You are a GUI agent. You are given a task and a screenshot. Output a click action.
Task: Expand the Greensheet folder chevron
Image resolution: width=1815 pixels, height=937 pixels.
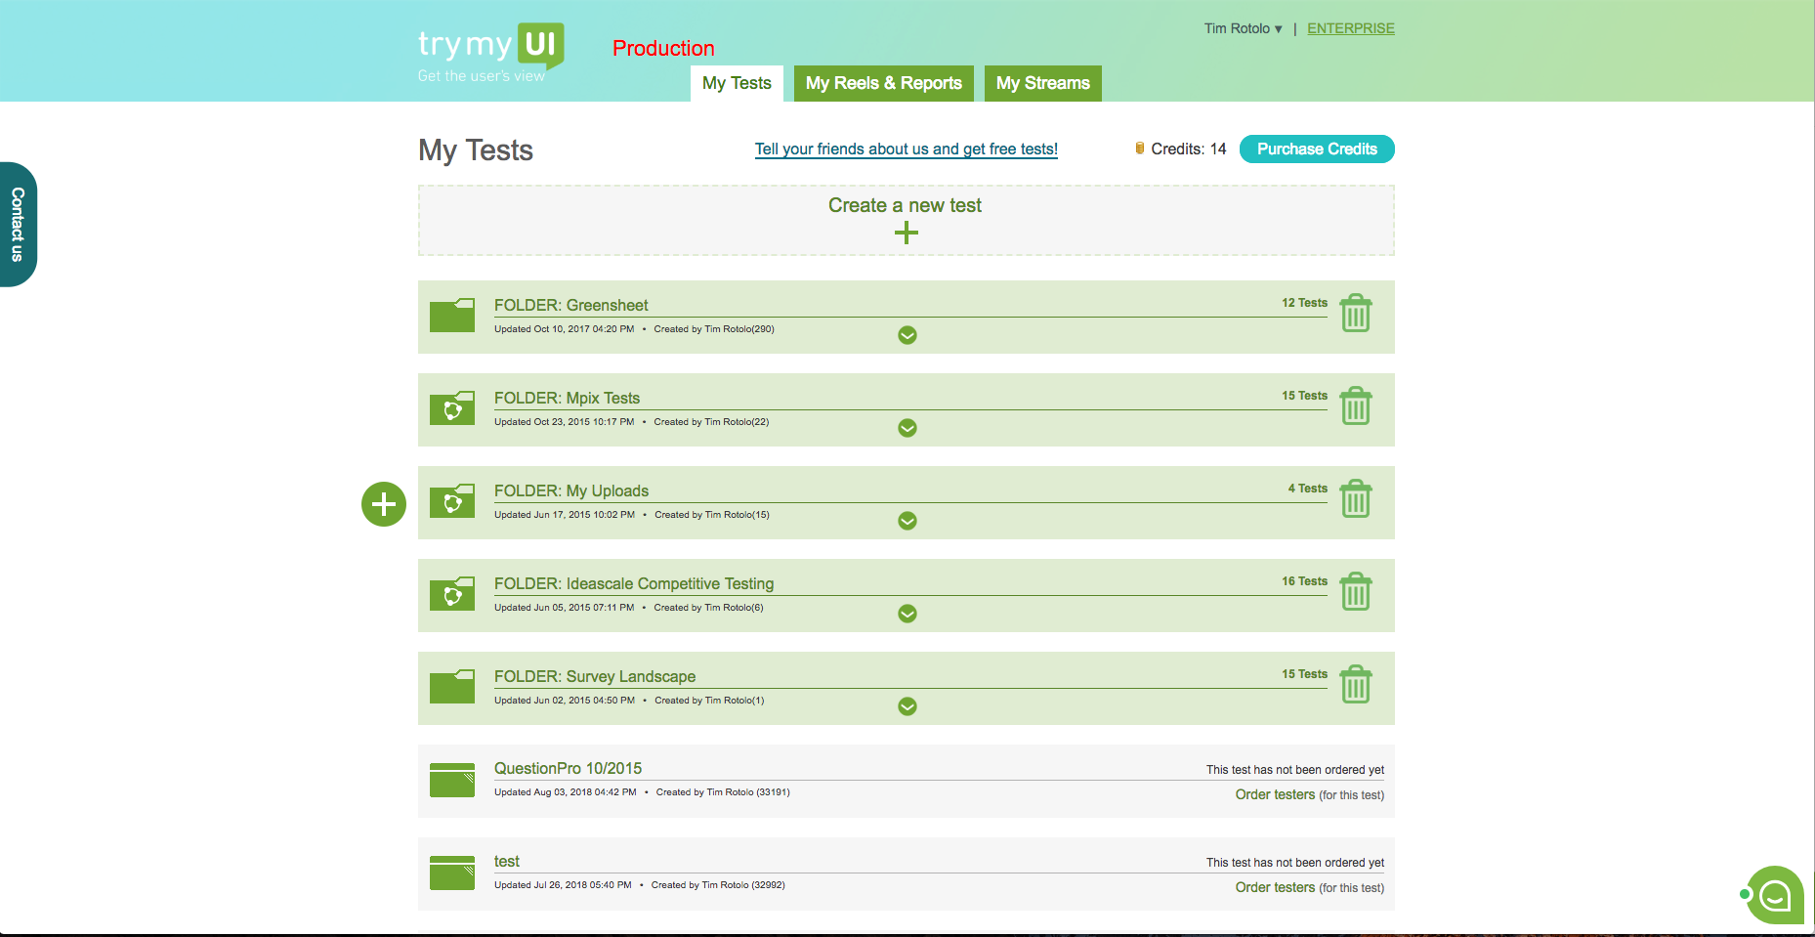907,335
